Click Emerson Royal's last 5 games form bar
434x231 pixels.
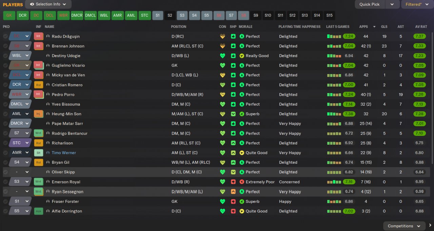[334, 182]
